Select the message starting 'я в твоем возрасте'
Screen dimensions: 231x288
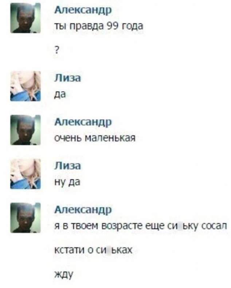pos(141,226)
